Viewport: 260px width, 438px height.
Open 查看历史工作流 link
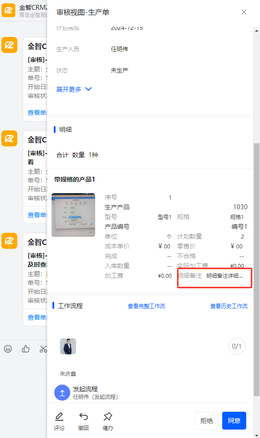229,306
